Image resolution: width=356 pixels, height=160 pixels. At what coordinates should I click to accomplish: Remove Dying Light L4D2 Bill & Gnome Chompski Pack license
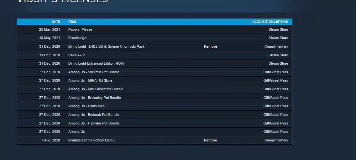pos(210,46)
